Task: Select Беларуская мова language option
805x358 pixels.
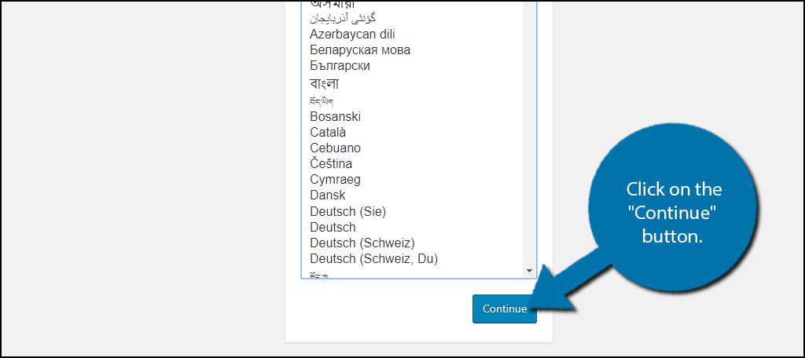Action: (360, 50)
